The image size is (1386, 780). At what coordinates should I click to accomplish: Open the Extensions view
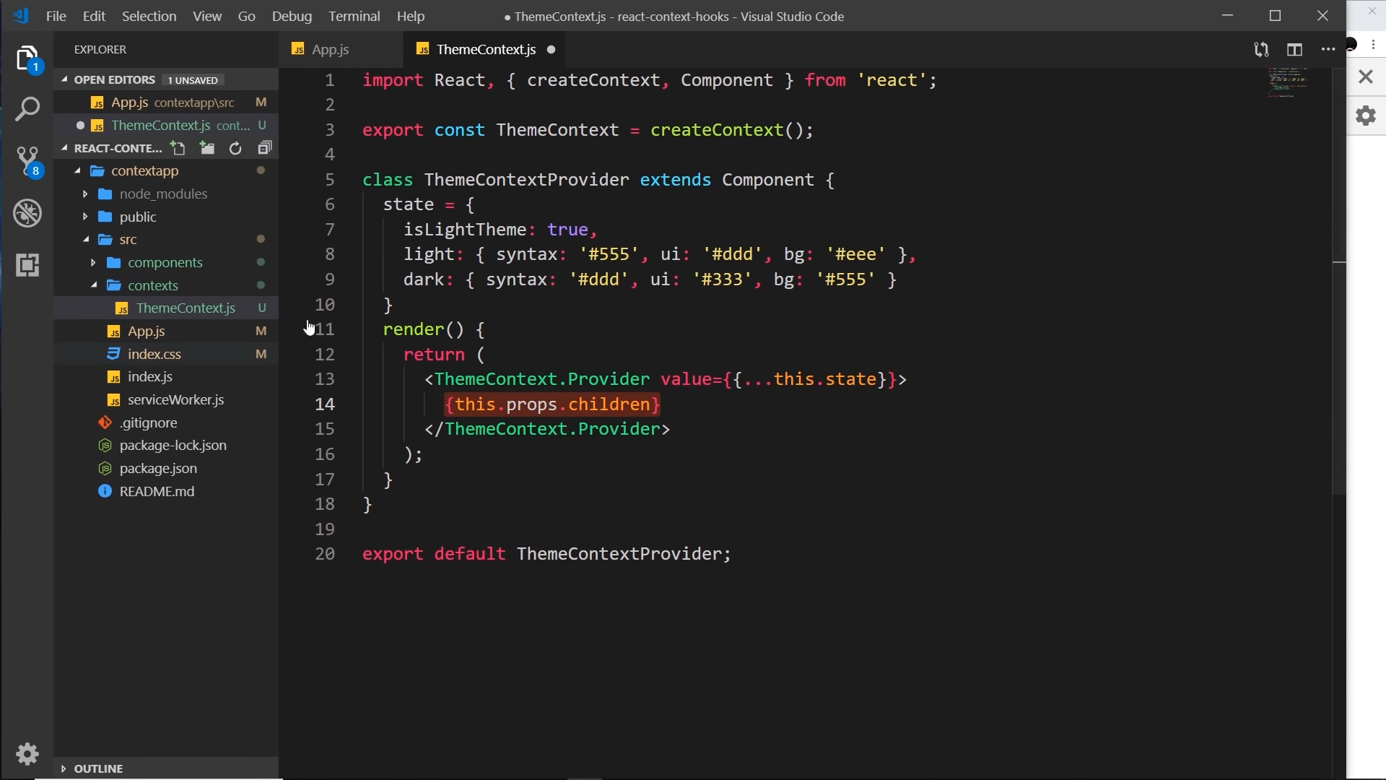click(27, 265)
